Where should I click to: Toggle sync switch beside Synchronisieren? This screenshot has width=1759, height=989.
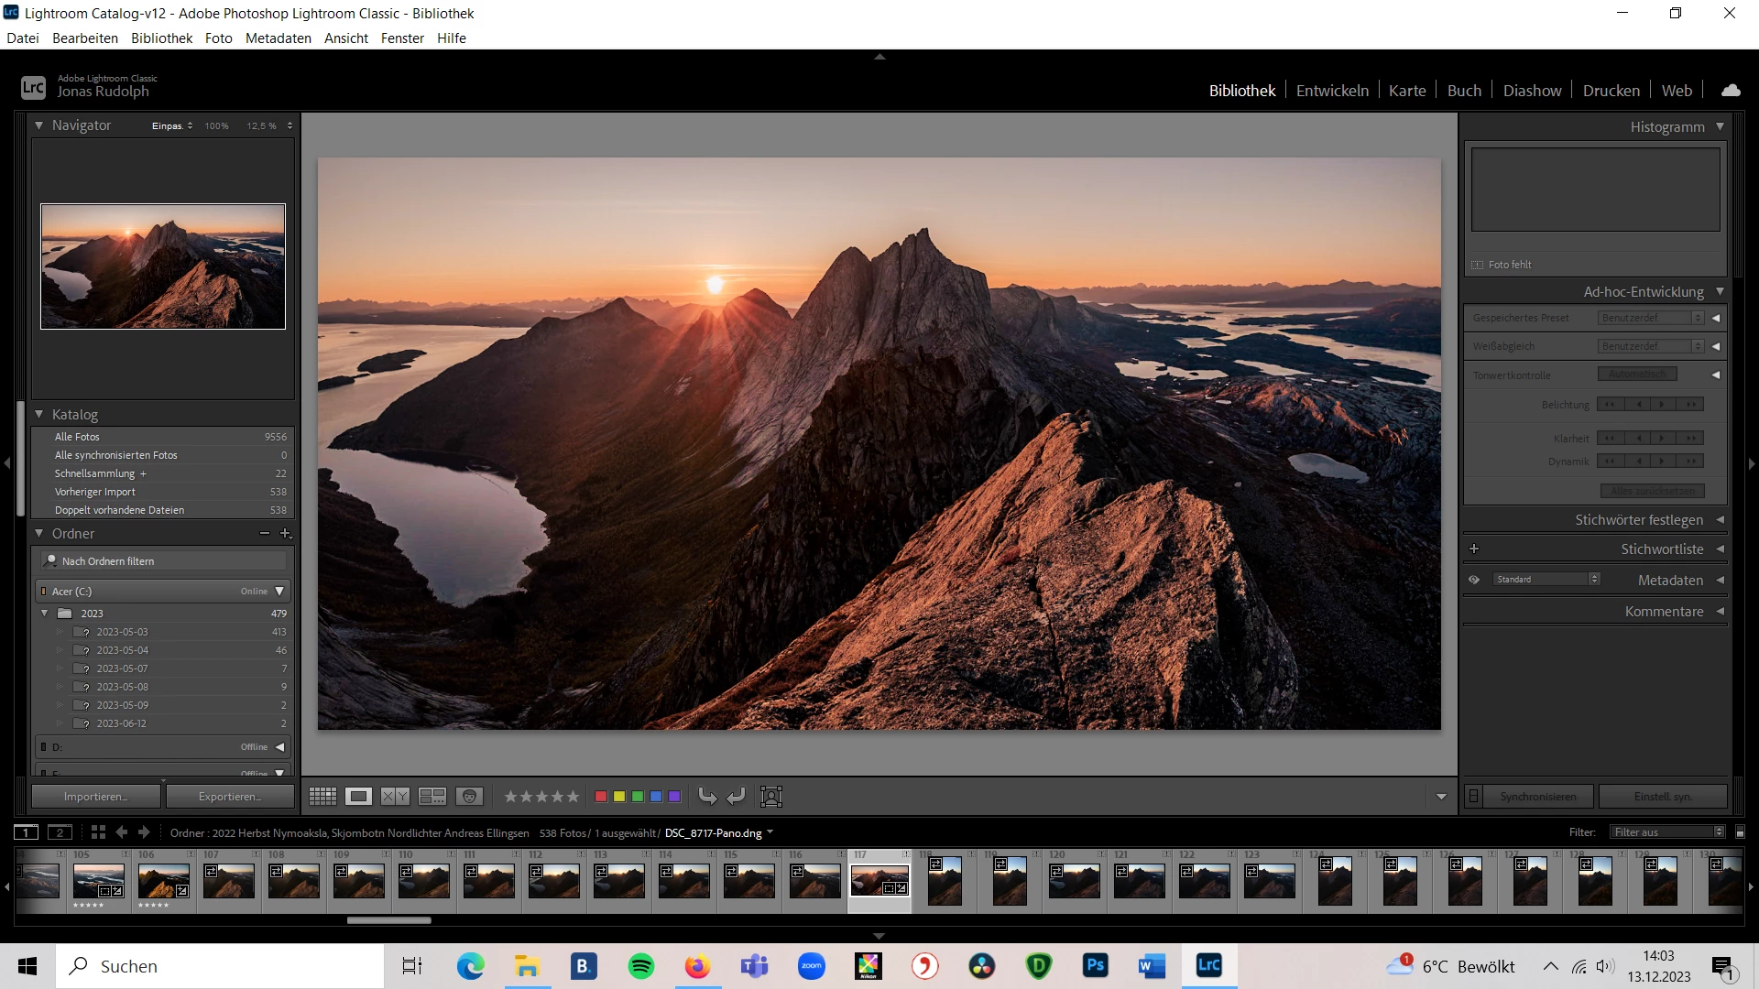click(1473, 797)
